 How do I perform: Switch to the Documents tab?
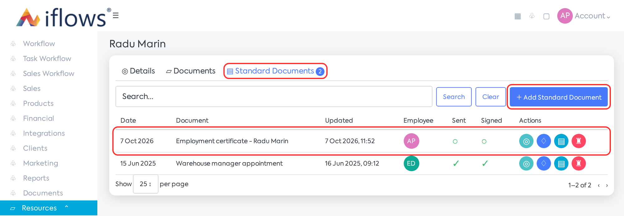191,71
